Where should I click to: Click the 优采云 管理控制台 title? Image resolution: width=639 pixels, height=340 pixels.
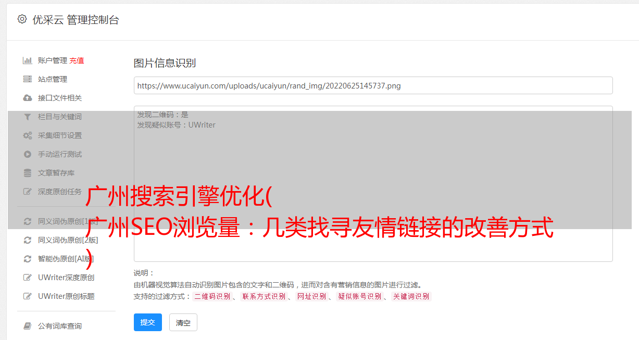click(76, 20)
